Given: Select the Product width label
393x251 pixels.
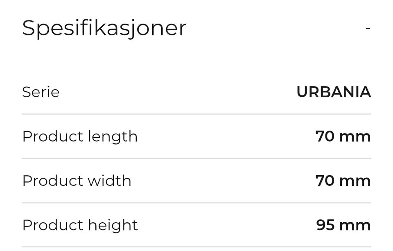Looking at the screenshot, I should point(77,181).
